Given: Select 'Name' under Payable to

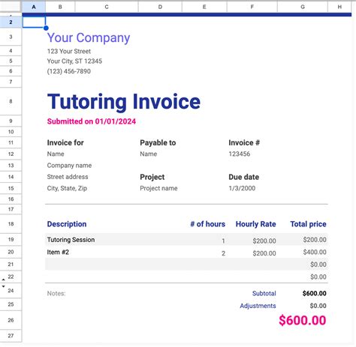Looking at the screenshot, I should (149, 154).
